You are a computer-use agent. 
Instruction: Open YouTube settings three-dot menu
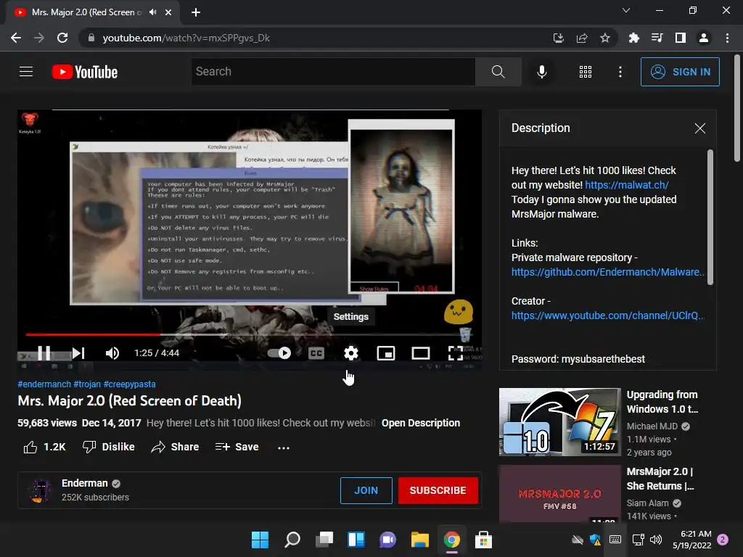[620, 72]
